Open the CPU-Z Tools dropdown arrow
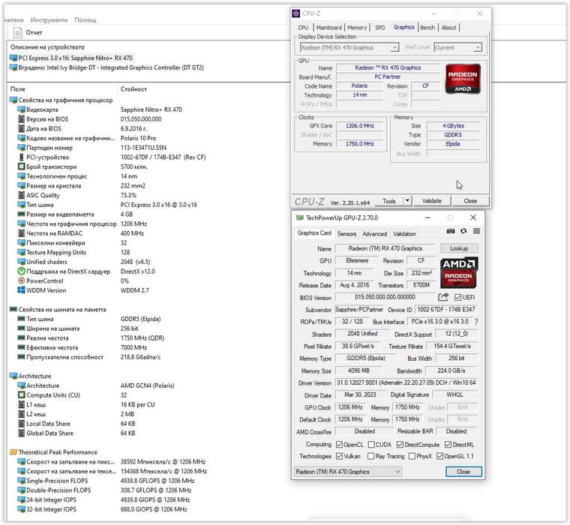Viewport: 570px width, 525px height. click(407, 201)
